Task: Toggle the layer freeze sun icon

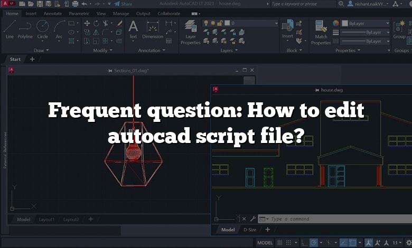Action: coord(213,23)
